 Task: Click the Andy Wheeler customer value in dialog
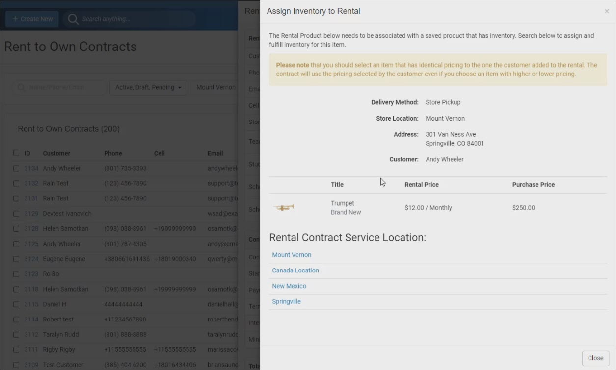click(x=445, y=159)
